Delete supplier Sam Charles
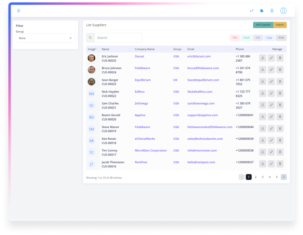The height and width of the screenshot is (235, 303). point(280,105)
